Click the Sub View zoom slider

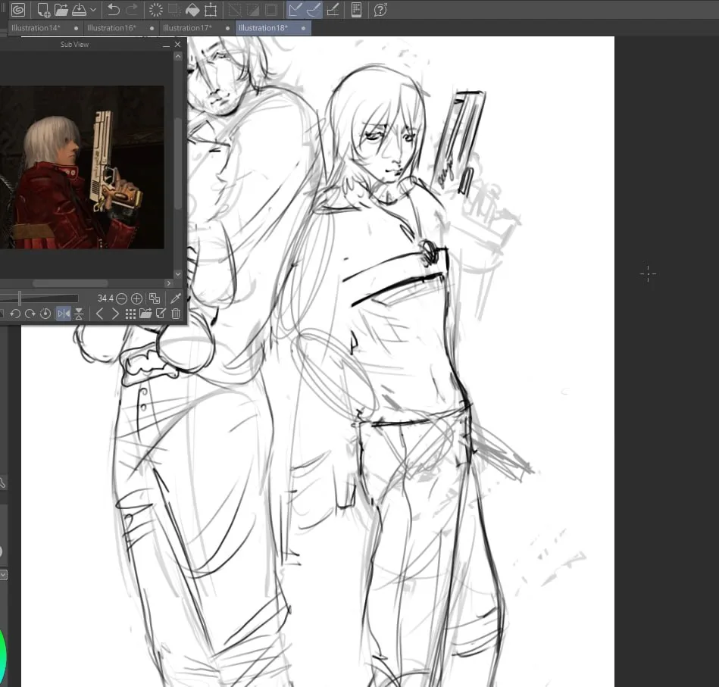pos(39,298)
